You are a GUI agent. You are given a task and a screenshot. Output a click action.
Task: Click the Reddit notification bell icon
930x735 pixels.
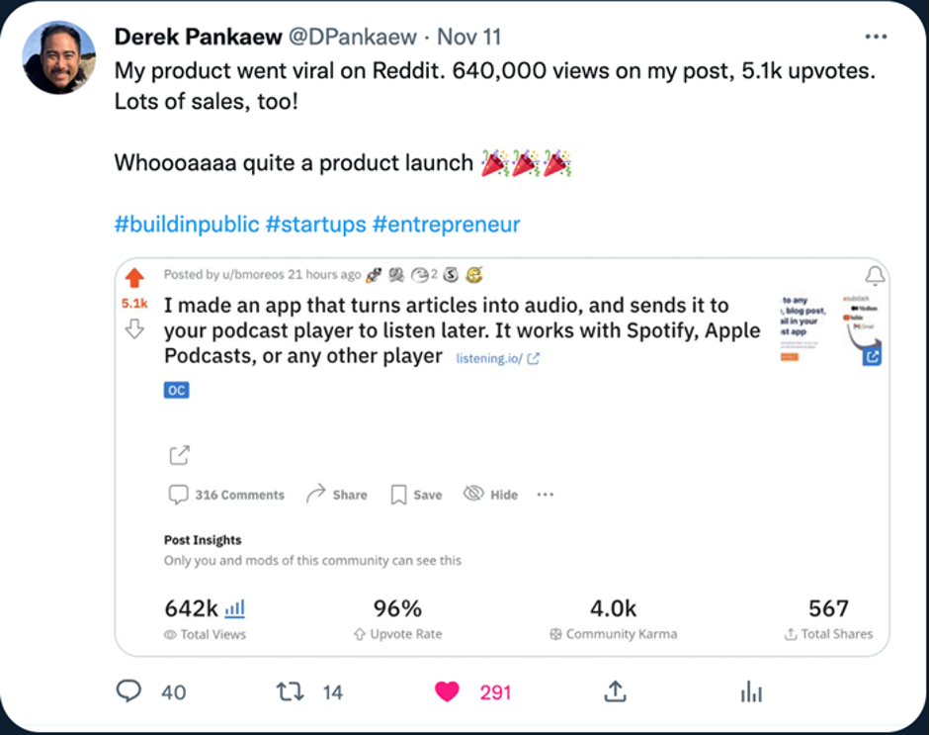[875, 275]
